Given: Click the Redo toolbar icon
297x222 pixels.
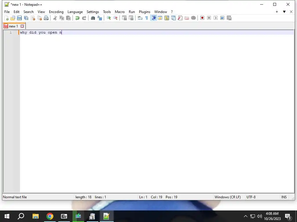Looking at the screenshot, I should click(84, 18).
